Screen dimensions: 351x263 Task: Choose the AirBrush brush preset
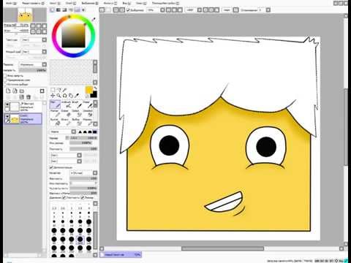point(67,104)
